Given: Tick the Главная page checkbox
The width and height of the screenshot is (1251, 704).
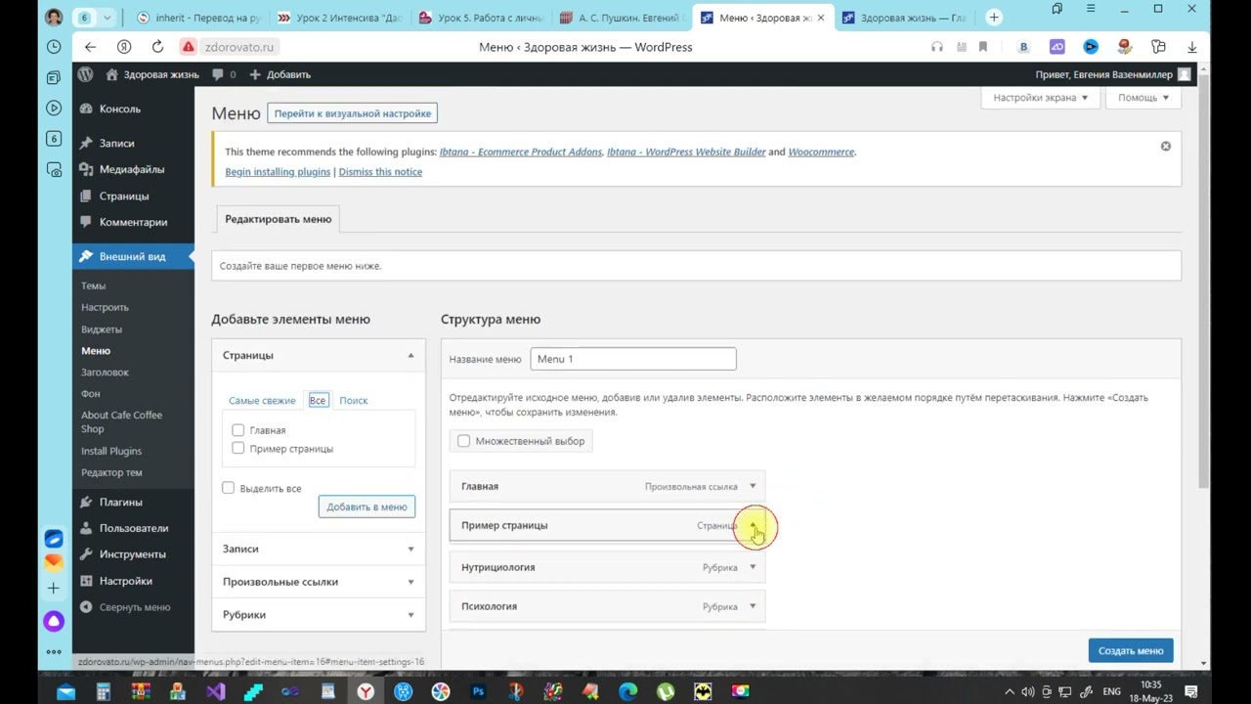Looking at the screenshot, I should coord(237,430).
